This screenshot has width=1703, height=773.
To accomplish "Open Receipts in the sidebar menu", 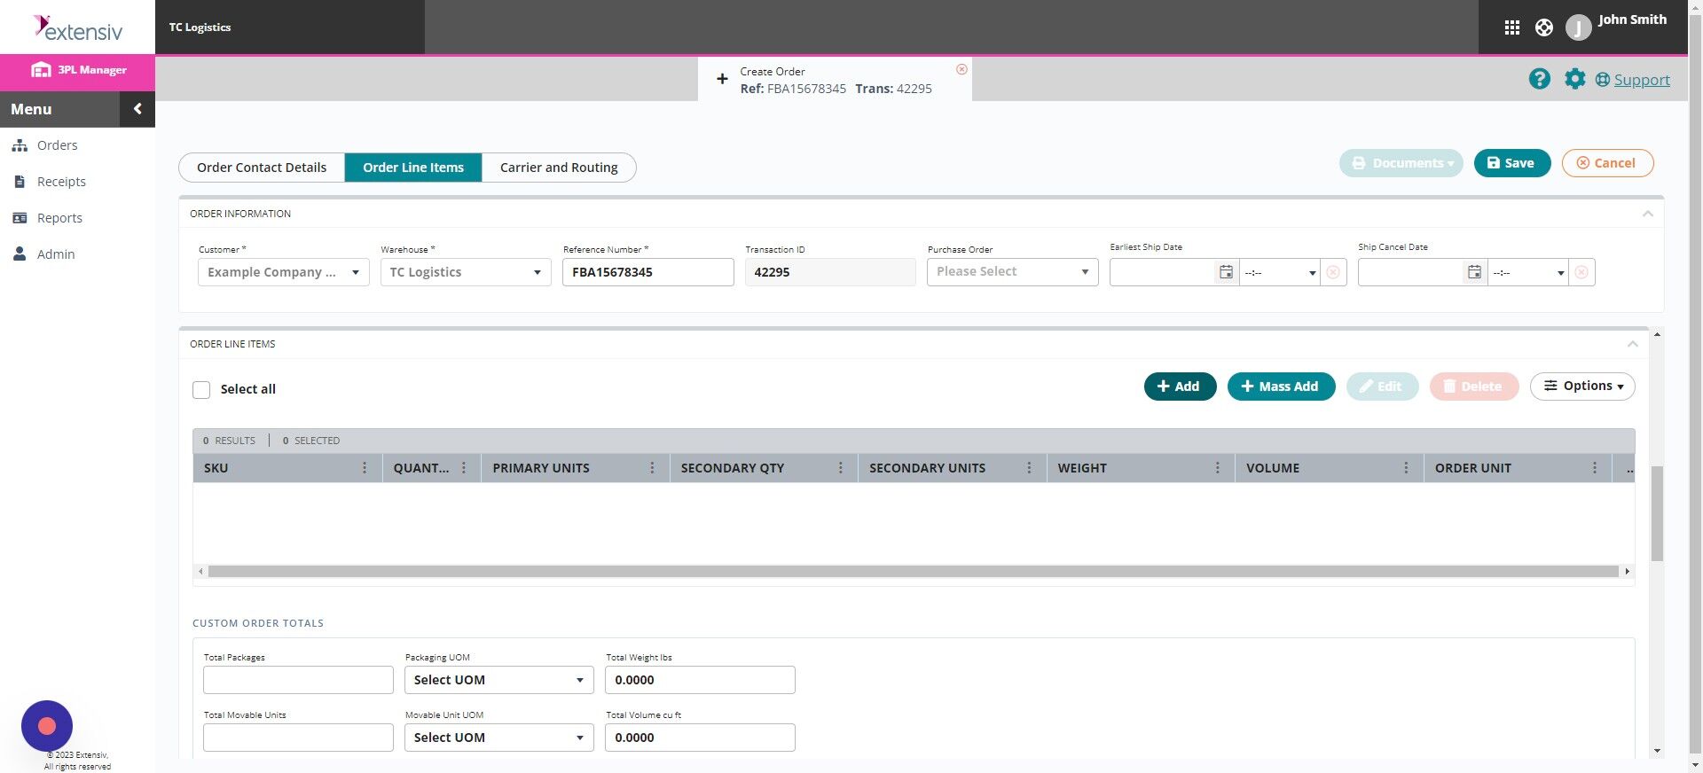I will pos(61,182).
